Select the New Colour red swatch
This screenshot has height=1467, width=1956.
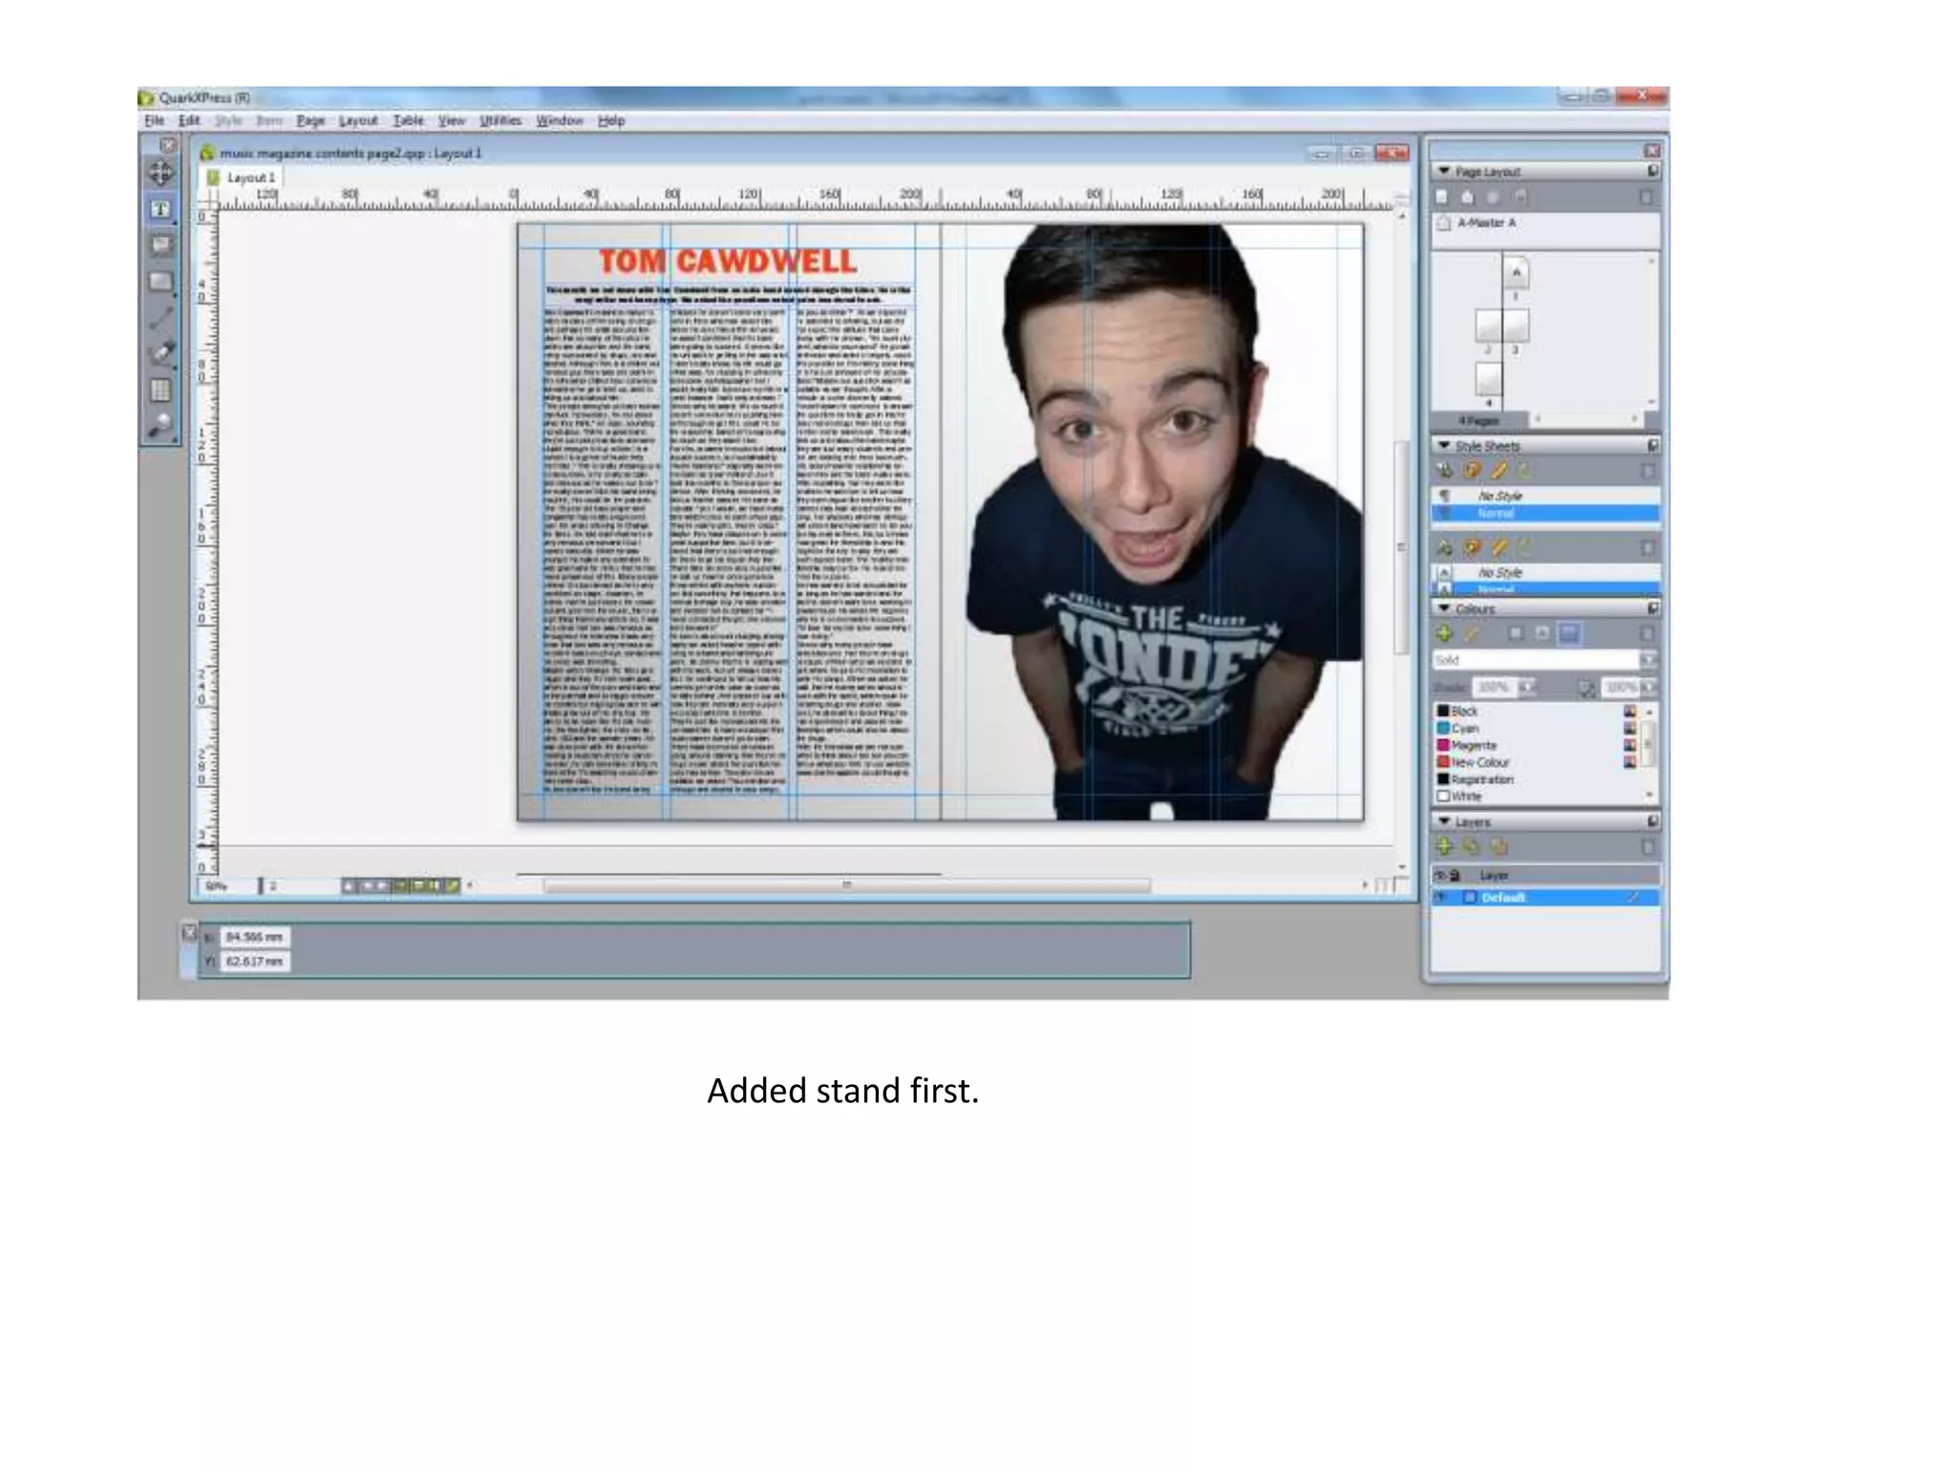[1444, 762]
